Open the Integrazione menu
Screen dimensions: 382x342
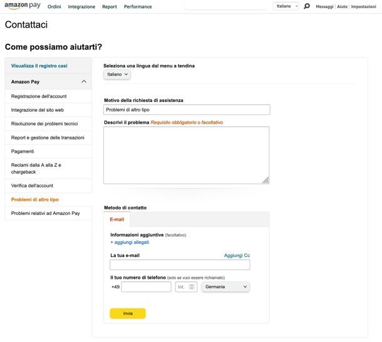[81, 7]
